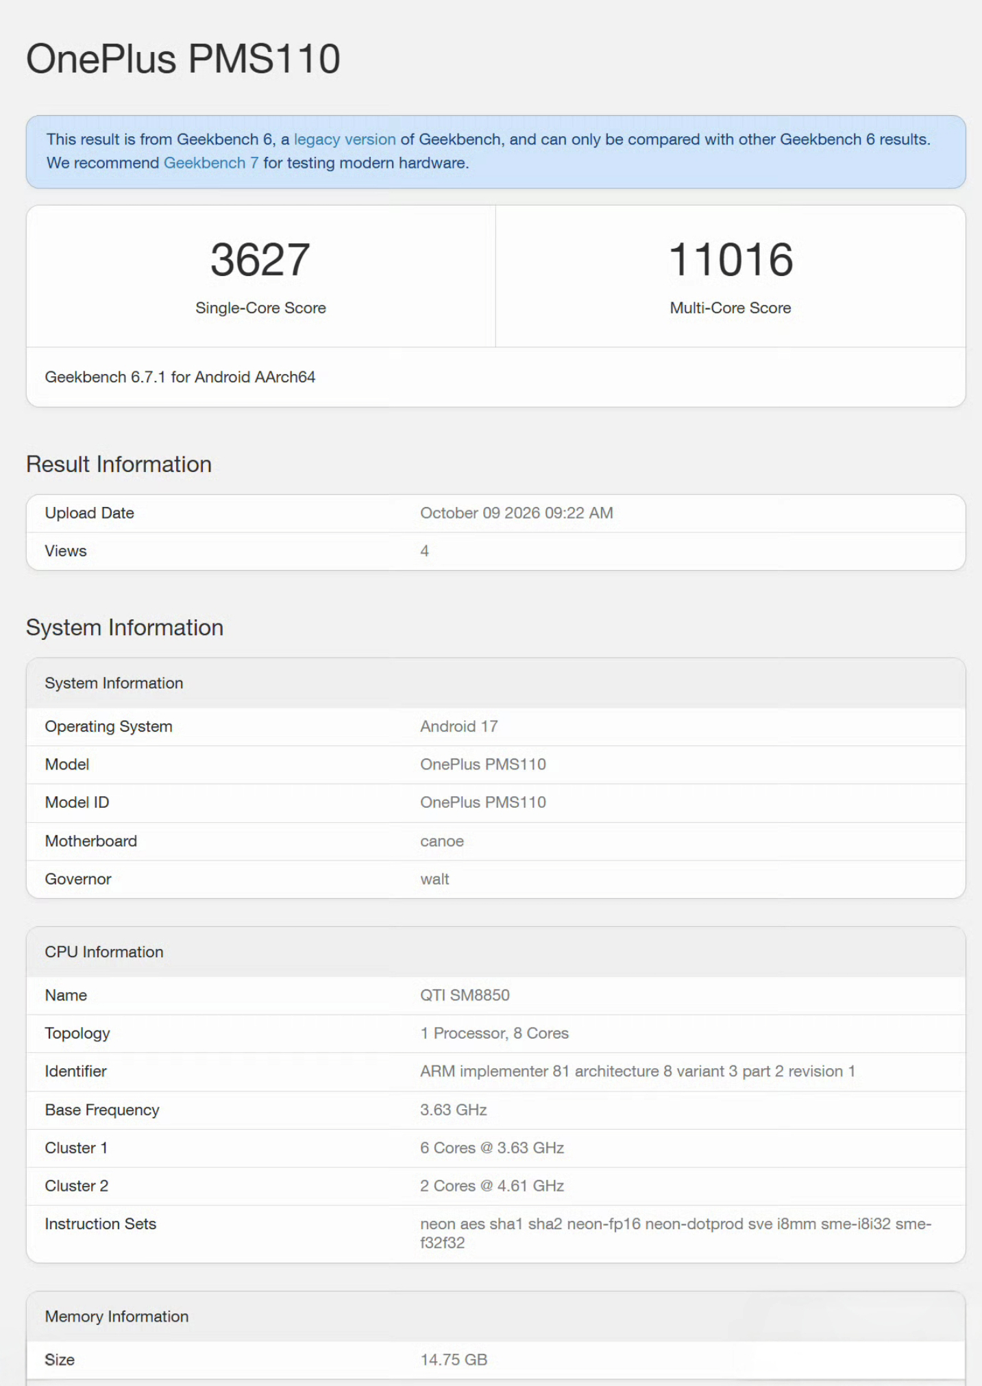Follow the 'Geekbench 7' link
This screenshot has width=982, height=1386.
(211, 163)
